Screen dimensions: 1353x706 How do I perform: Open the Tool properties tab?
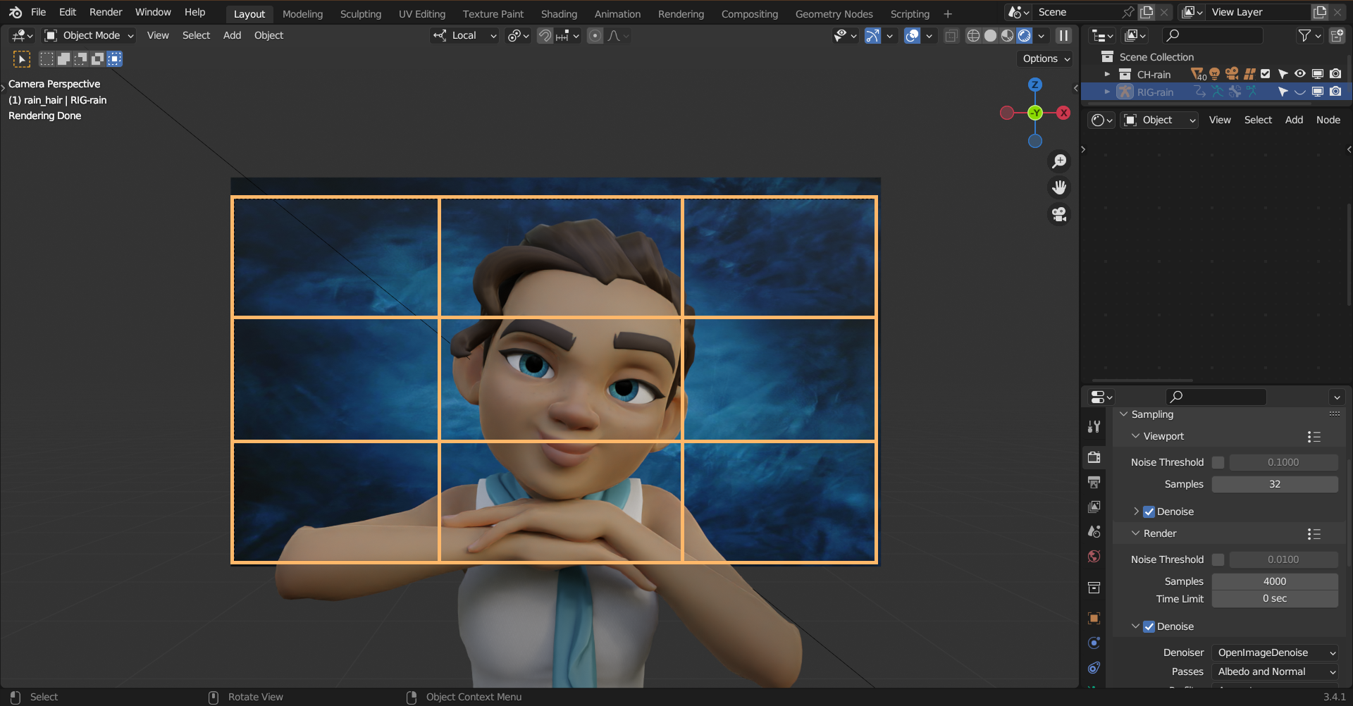[x=1094, y=426]
